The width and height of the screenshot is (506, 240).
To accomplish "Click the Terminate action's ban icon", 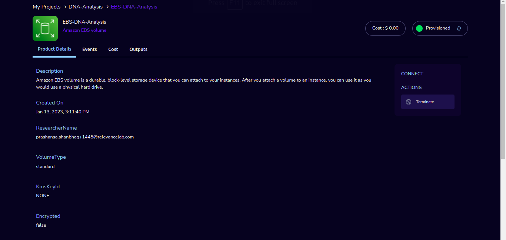I will point(409,102).
